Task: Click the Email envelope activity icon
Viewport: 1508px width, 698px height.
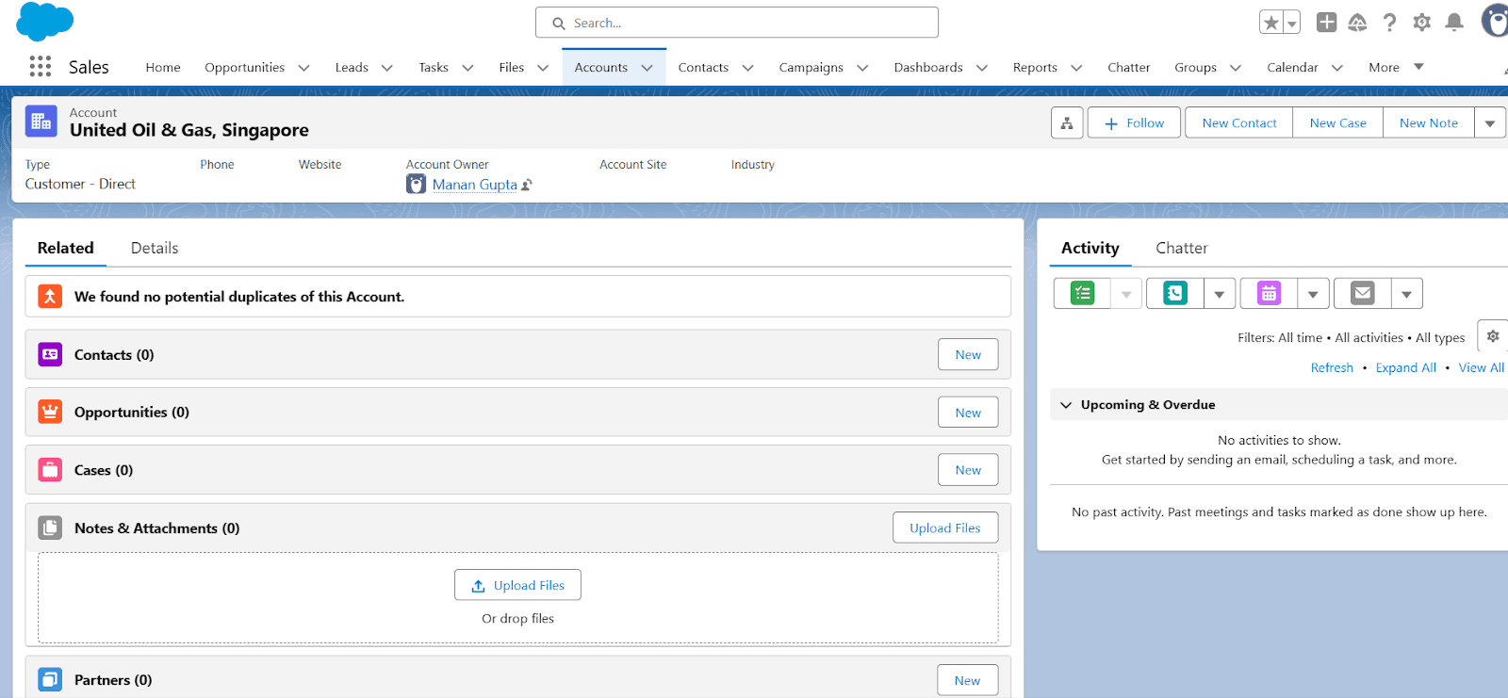Action: click(1363, 294)
